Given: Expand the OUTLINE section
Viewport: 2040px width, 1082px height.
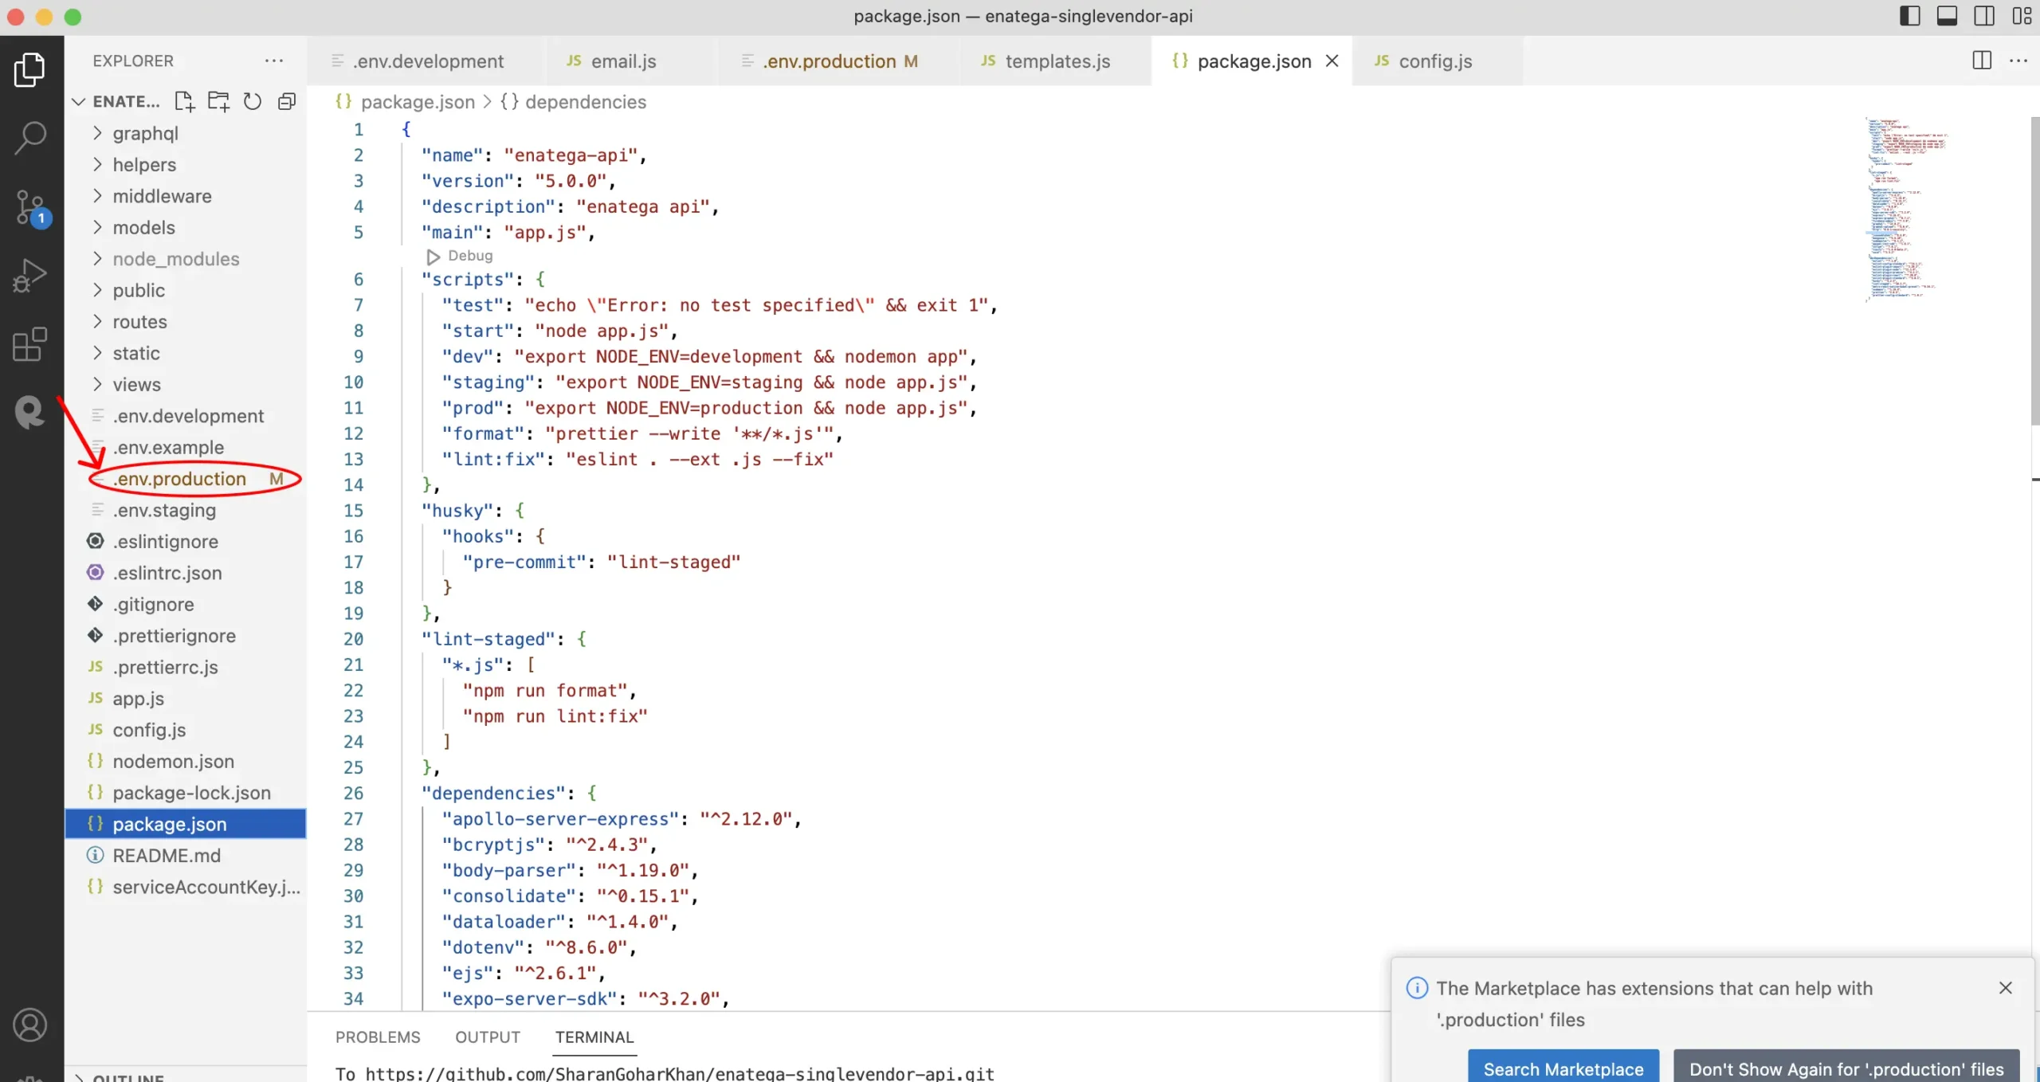Looking at the screenshot, I should coord(127,1076).
